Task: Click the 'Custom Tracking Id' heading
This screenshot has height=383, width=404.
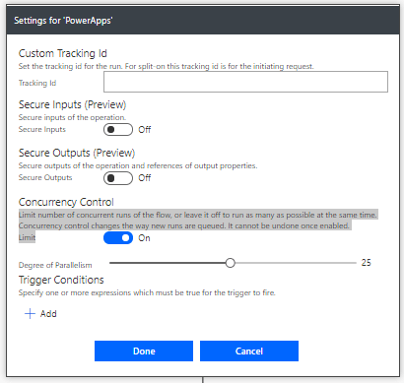Action: tap(63, 53)
